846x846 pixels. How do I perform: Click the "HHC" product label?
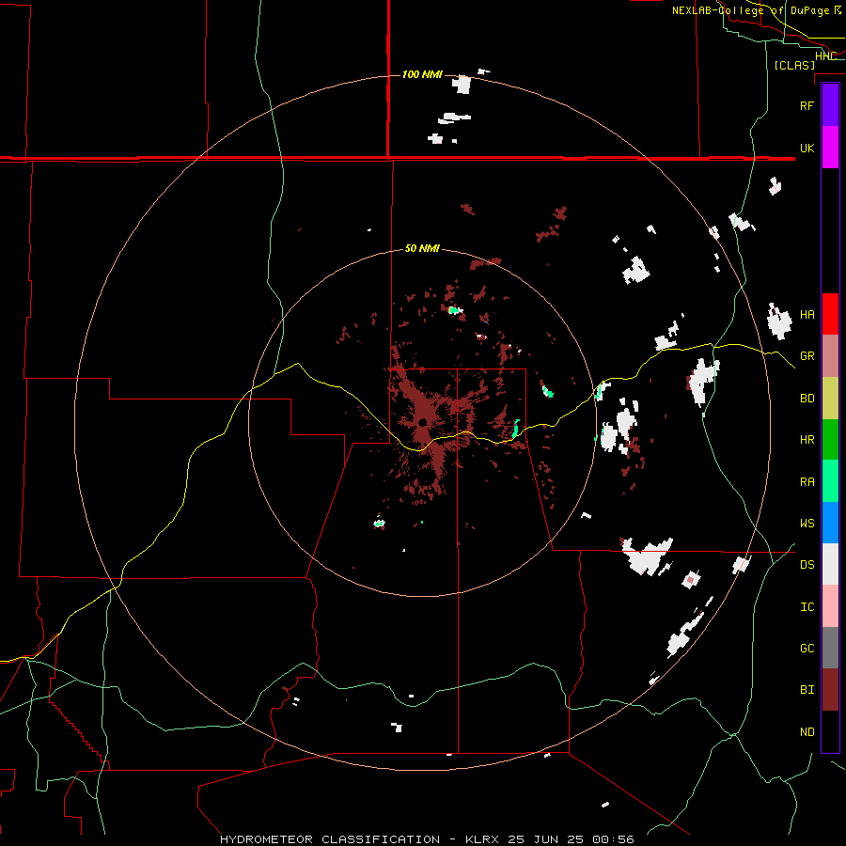(825, 56)
